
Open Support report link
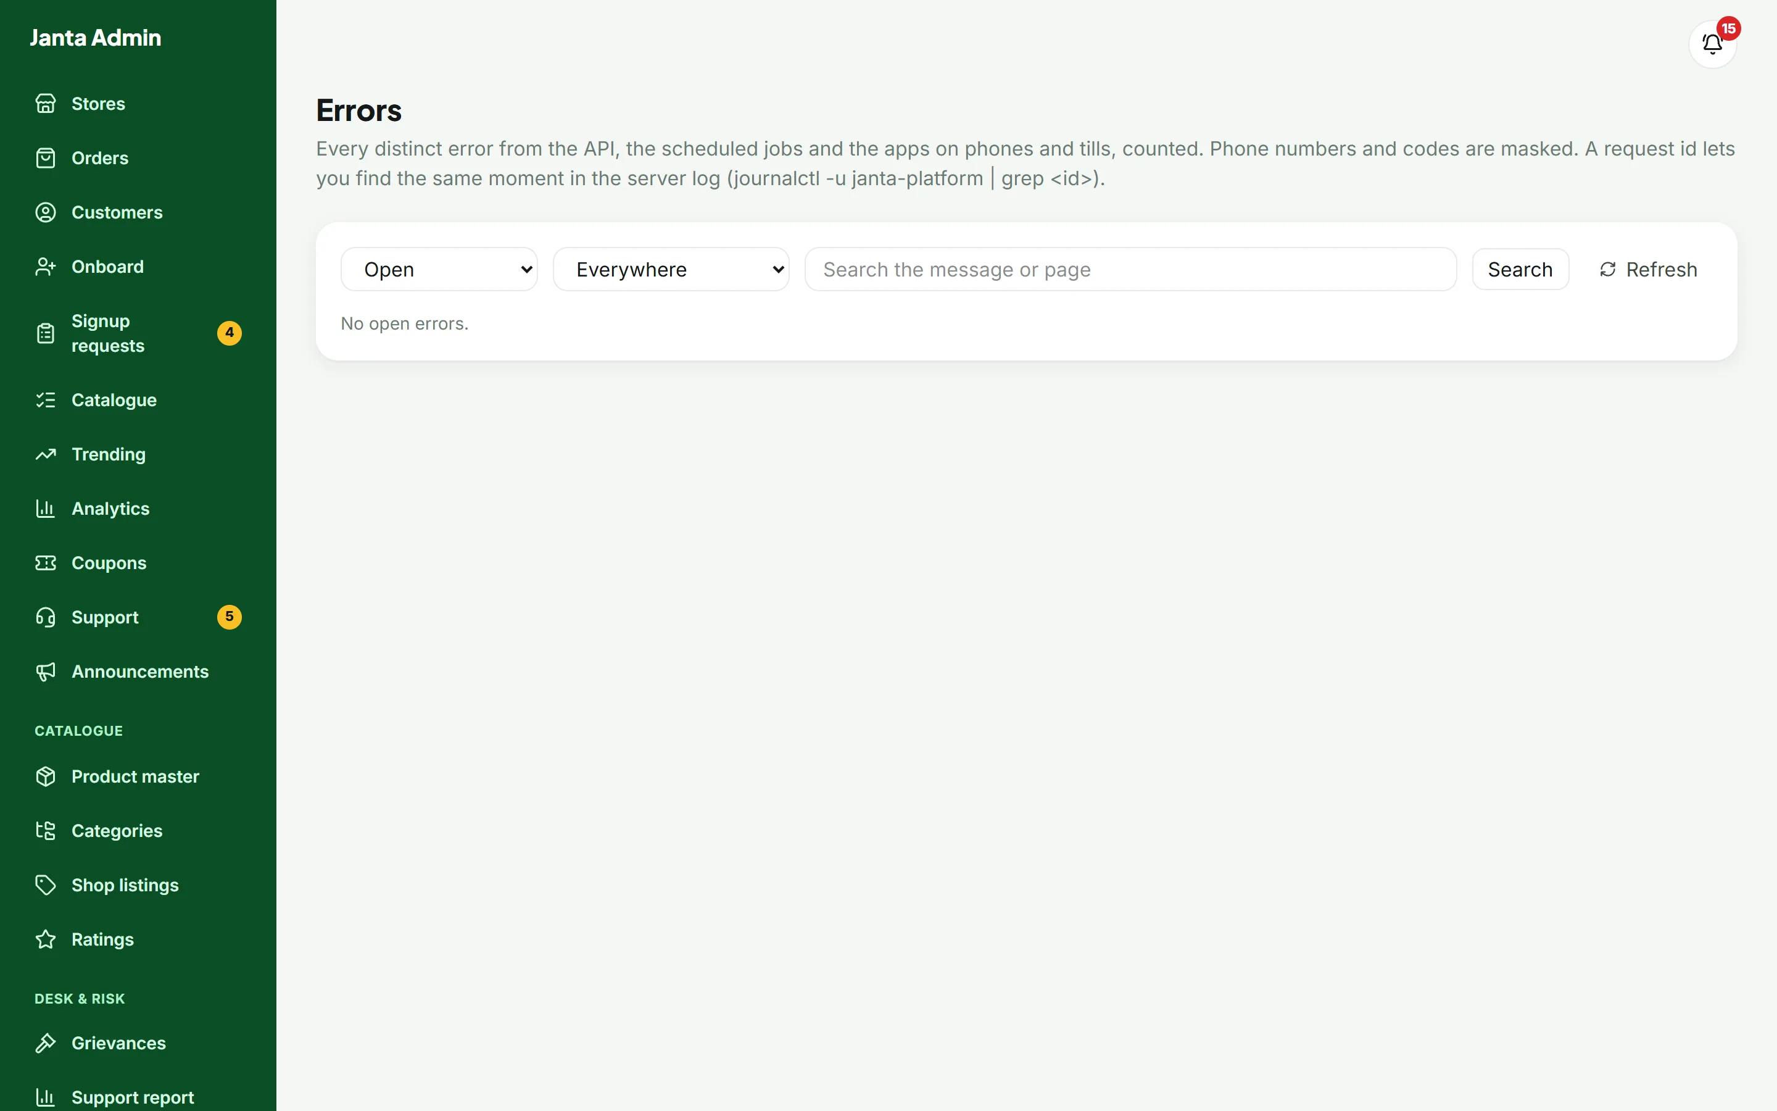coord(138,1097)
